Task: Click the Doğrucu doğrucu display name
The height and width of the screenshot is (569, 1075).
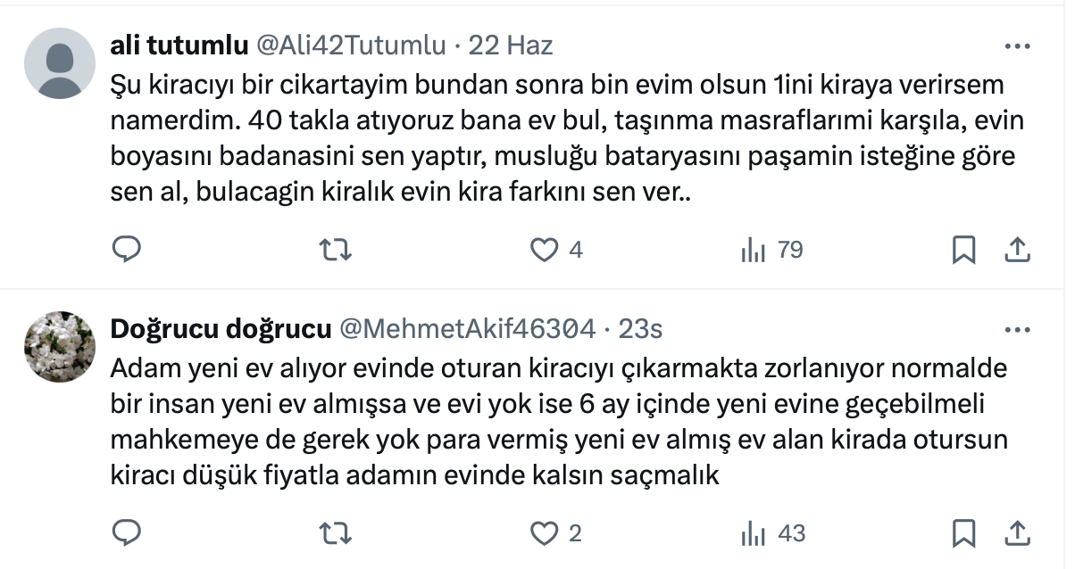Action: coord(220,329)
